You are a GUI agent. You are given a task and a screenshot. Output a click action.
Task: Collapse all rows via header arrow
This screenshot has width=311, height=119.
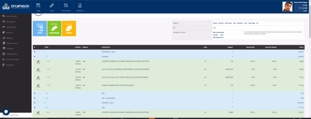pyautogui.click(x=35, y=47)
